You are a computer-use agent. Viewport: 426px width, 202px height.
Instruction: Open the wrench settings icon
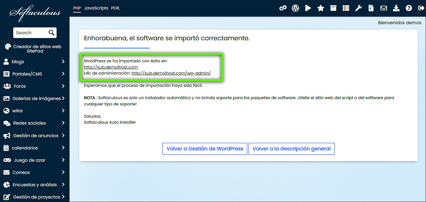point(358,8)
